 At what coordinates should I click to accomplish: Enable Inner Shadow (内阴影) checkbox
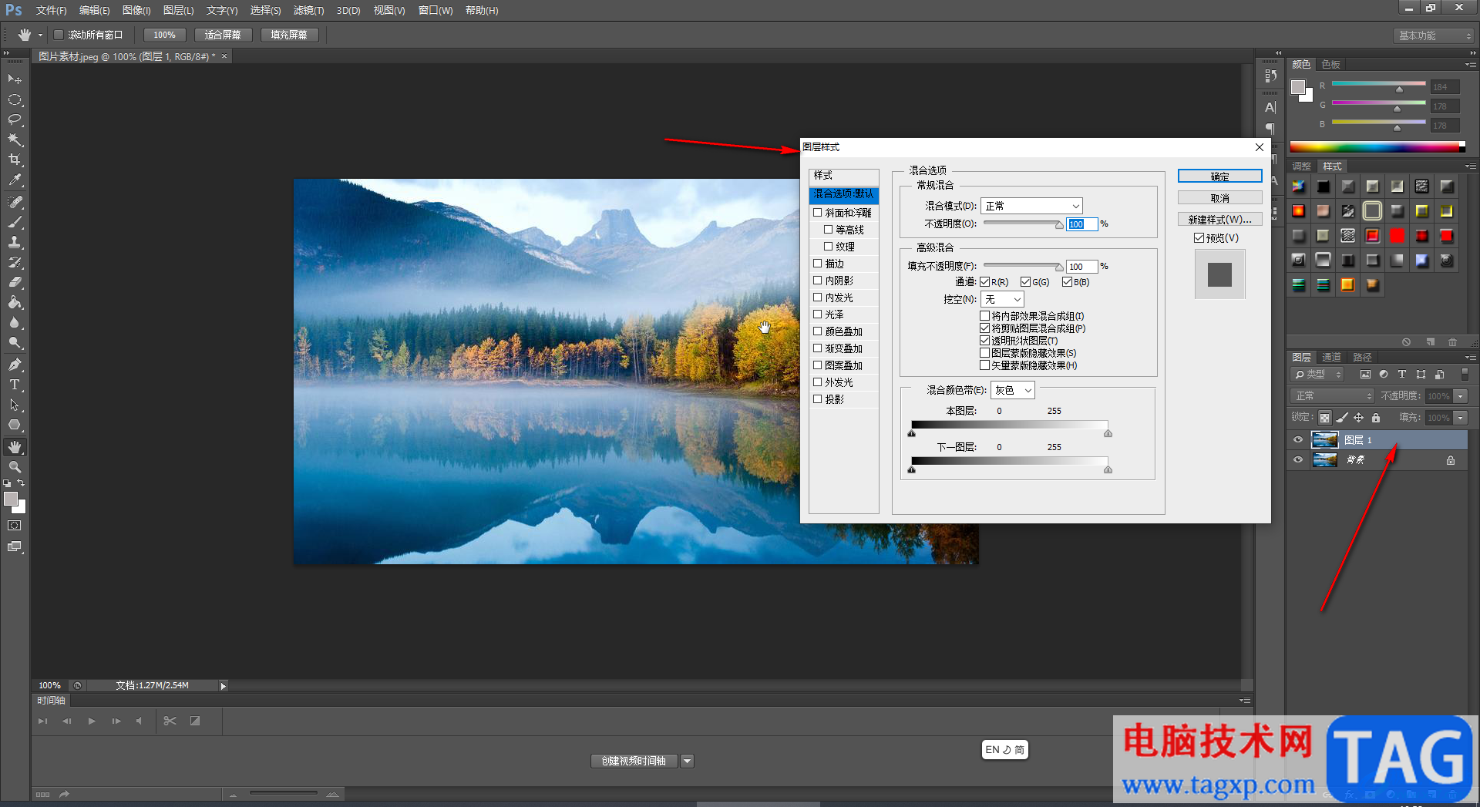818,281
